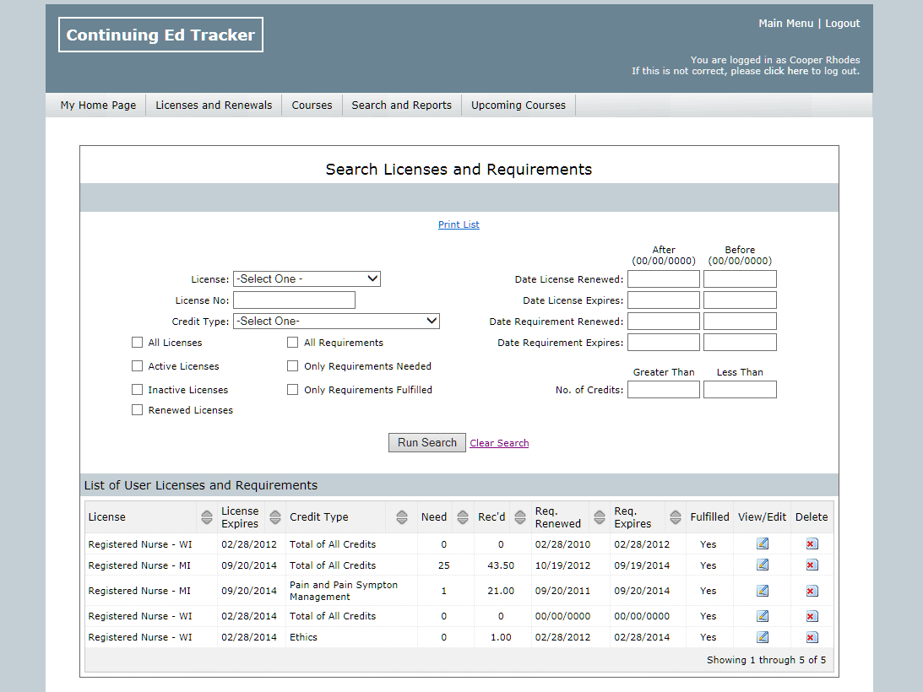923x692 pixels.
Task: Open edit icon for Pain Management row
Action: 763,591
